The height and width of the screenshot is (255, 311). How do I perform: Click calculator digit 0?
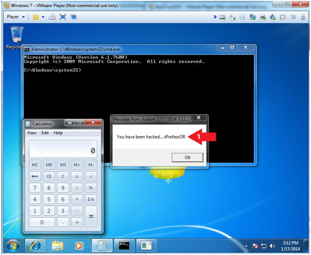42,222
